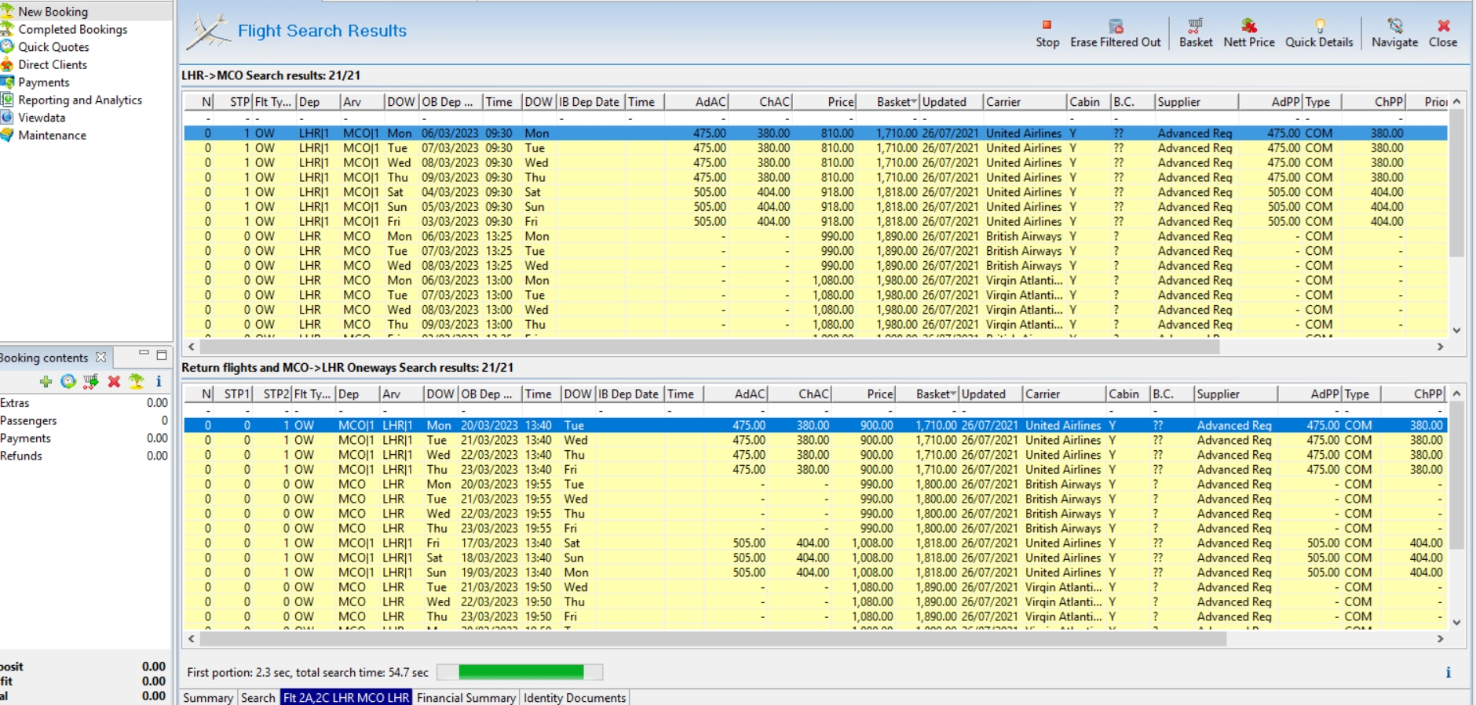Click the blue info icon beside the search progress bar

coord(1448,672)
